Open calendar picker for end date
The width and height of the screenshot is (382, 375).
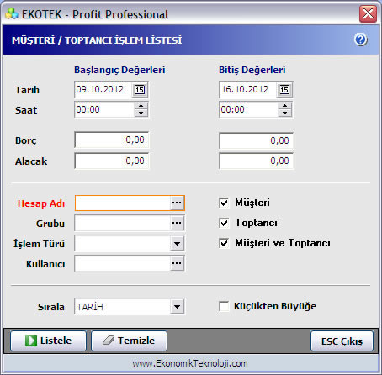(284, 90)
